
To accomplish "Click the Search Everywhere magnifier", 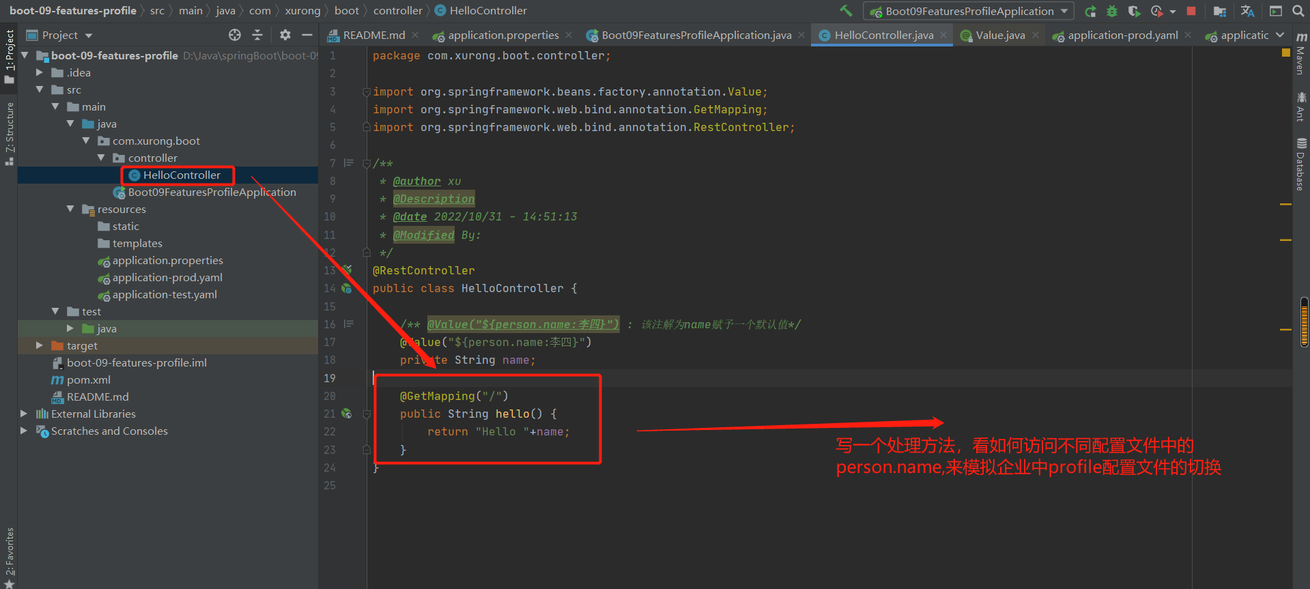I will click(x=1298, y=11).
